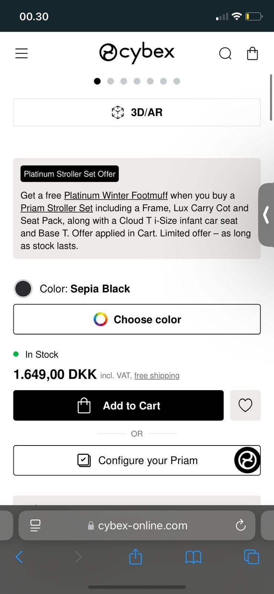Open the 3D/AR product view
Screen dimensions: 274x594
click(x=137, y=112)
